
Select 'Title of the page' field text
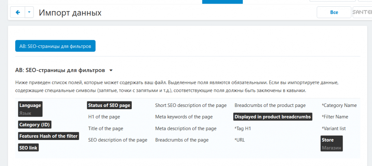tap(106, 128)
